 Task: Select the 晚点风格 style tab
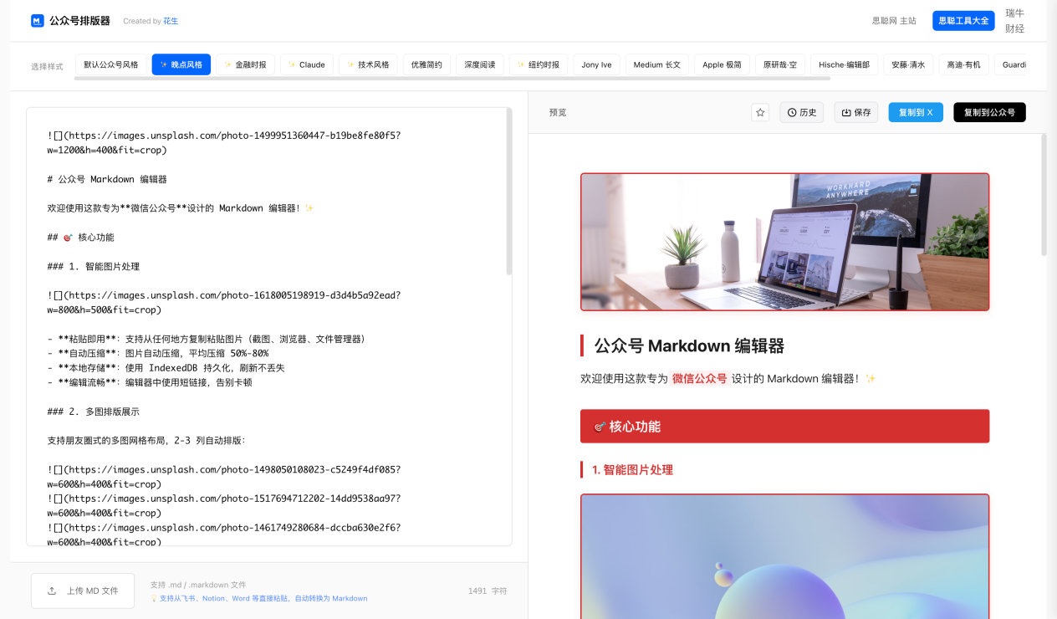(181, 64)
